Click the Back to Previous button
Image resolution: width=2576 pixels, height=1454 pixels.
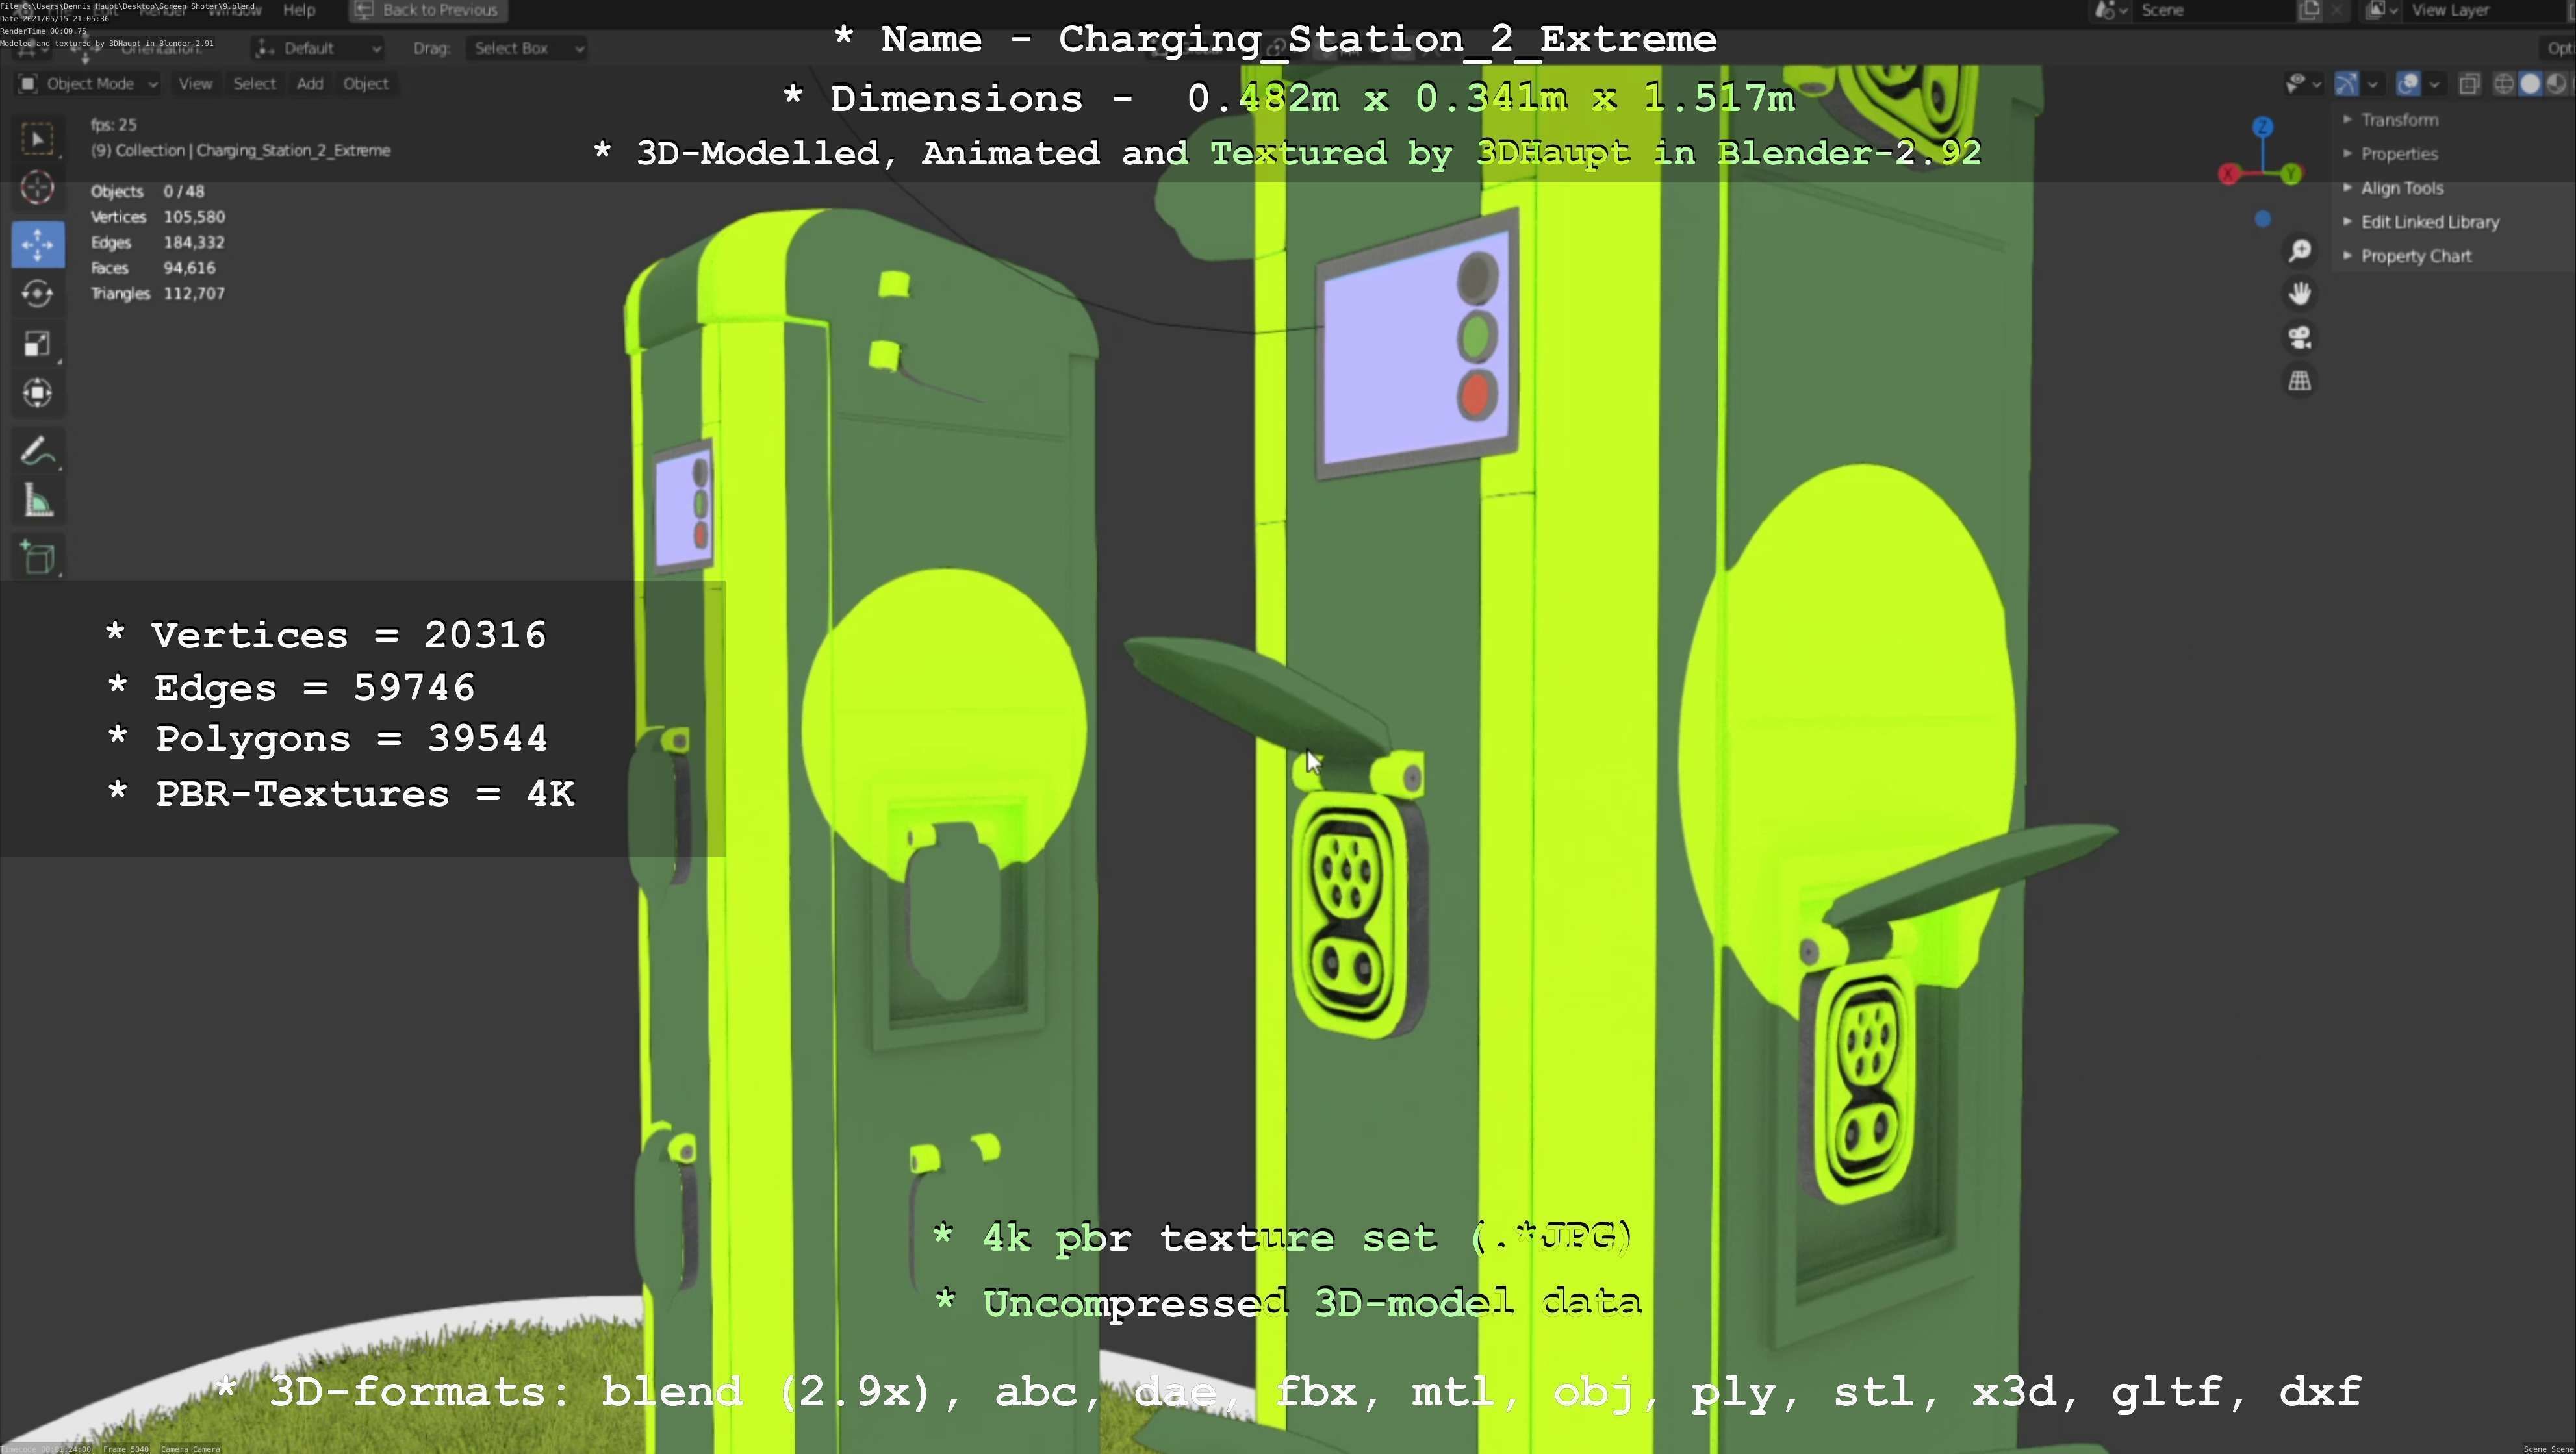428,10
